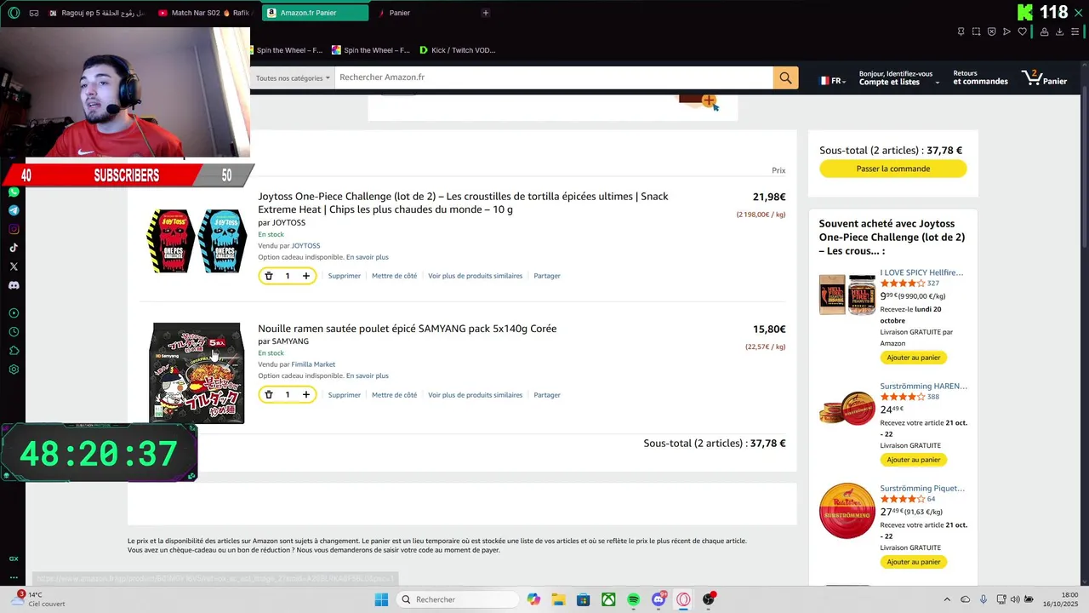Screen dimensions: 1089x613
Task: Open GX Corner gamepad icon
Action: tap(34, 13)
